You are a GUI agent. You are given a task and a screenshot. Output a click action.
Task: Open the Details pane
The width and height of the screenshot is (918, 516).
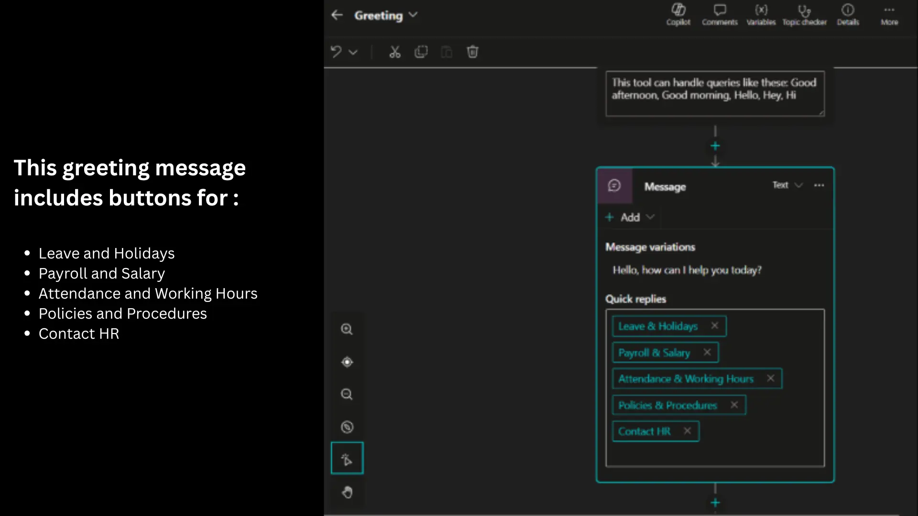848,14
